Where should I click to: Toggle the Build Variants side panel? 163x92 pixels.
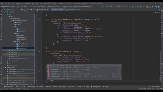tap(1, 71)
